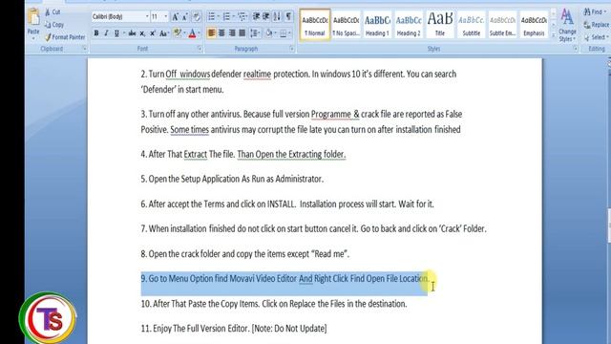Grow the font size

(176, 16)
